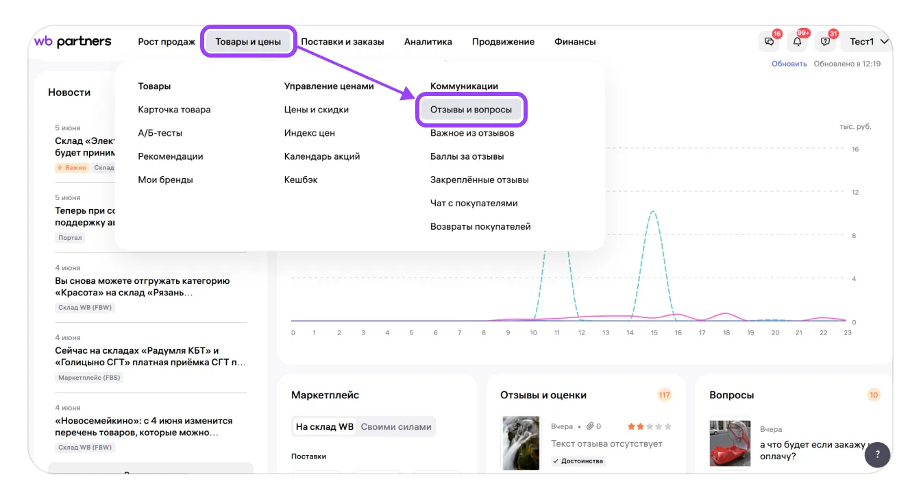The image size is (921, 499).
Task: Open the chat messages icon in header
Action: tap(769, 42)
